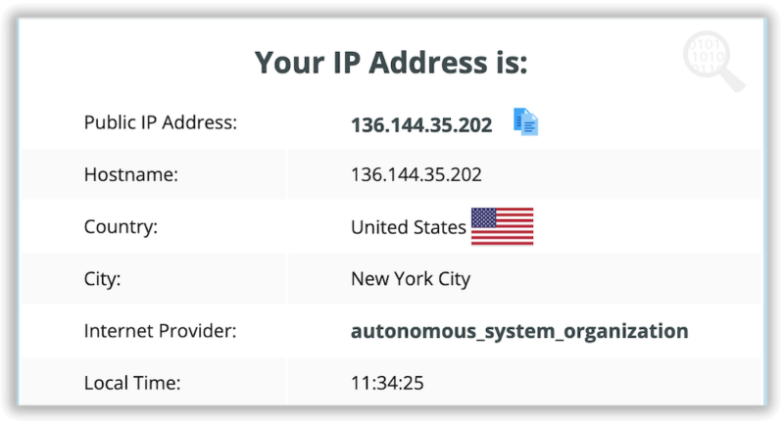
Task: Click the "Internet Provider:" label
Action: click(160, 331)
